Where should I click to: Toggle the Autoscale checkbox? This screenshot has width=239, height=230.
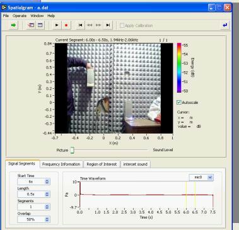pos(179,103)
